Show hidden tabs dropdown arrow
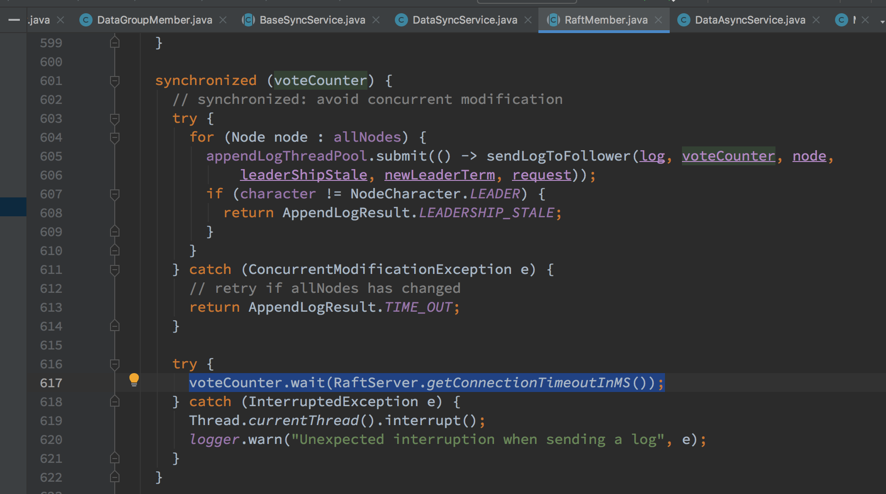The height and width of the screenshot is (494, 886). [882, 21]
